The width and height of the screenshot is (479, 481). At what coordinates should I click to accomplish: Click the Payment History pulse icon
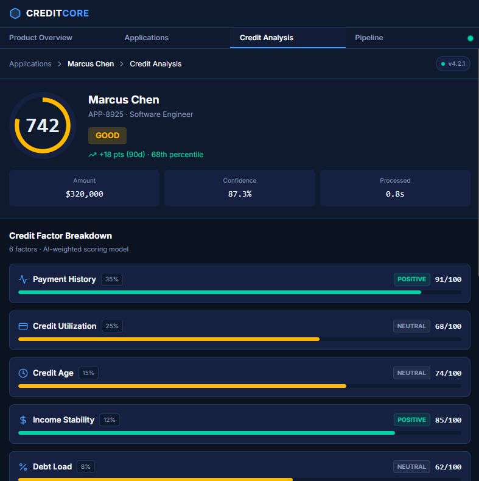pos(23,279)
